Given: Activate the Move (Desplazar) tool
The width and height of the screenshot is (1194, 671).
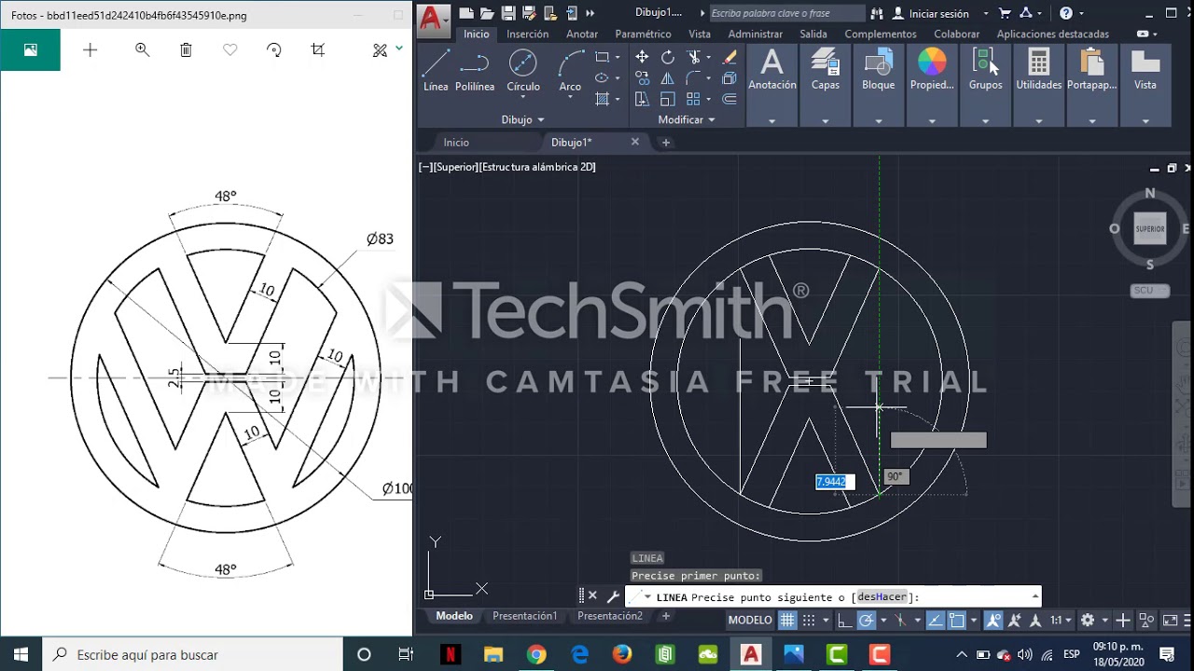Looking at the screenshot, I should pyautogui.click(x=642, y=57).
